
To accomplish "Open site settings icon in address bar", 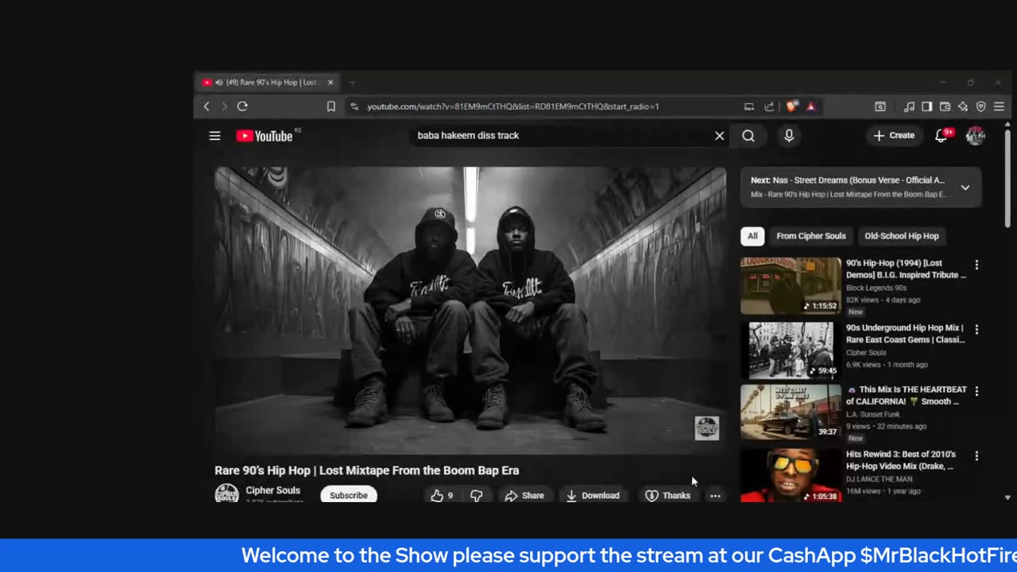I will point(354,106).
